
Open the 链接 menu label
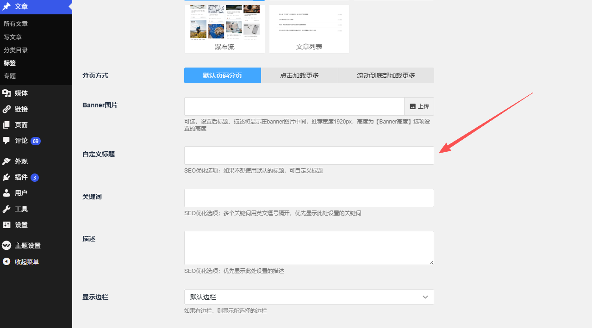(x=21, y=109)
